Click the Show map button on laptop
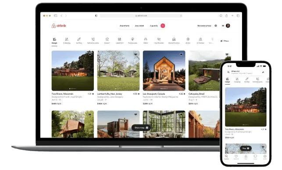 (x=141, y=127)
